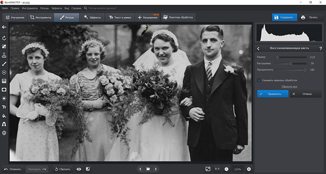
Task: Go to the next photo arrow
Action: 156,169
